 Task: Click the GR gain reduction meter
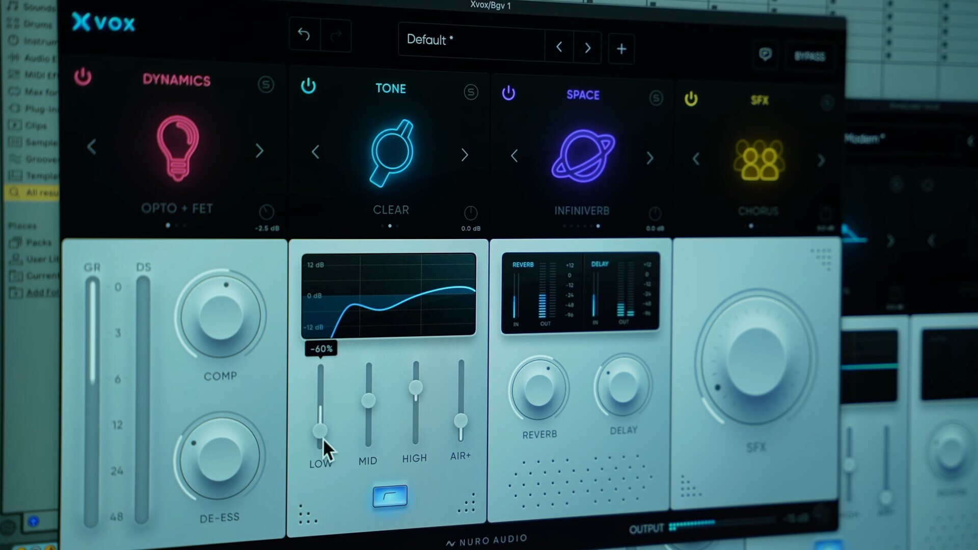pyautogui.click(x=92, y=402)
